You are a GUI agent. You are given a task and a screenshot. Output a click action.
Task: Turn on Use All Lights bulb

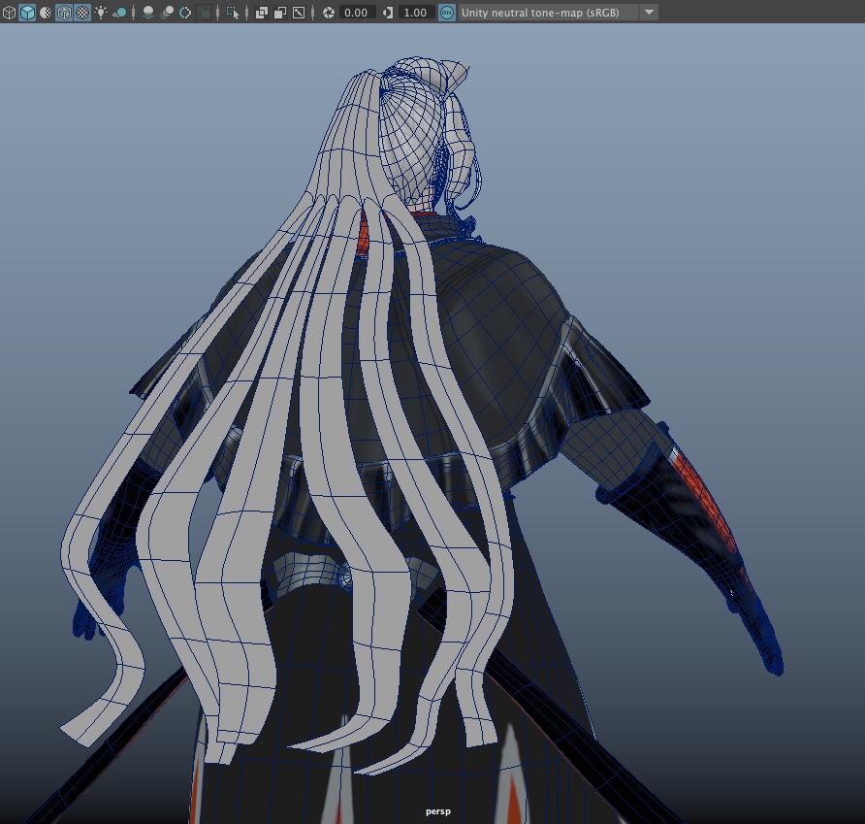pyautogui.click(x=101, y=13)
